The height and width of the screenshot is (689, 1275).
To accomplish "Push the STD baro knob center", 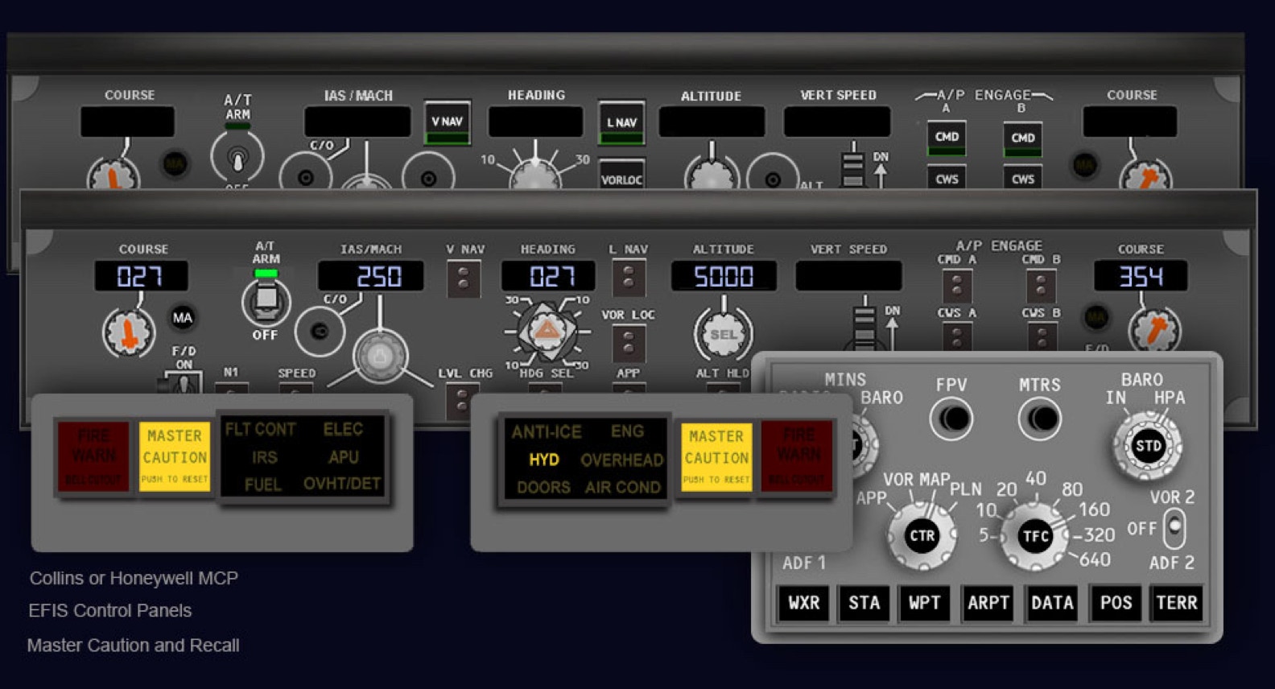I will coord(1148,446).
